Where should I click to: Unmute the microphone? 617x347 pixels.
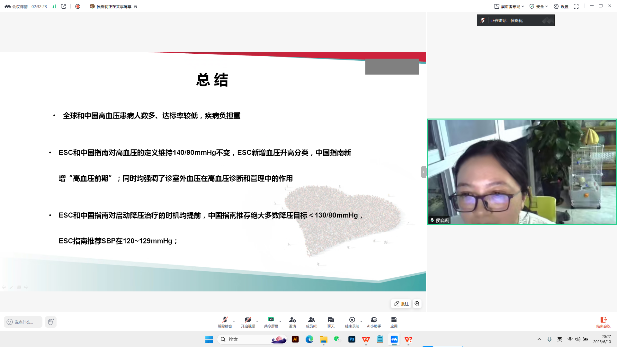tap(225, 321)
